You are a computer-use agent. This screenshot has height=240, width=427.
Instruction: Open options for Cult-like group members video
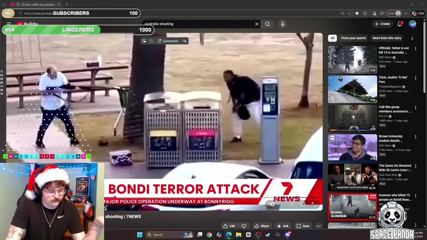coord(415,108)
